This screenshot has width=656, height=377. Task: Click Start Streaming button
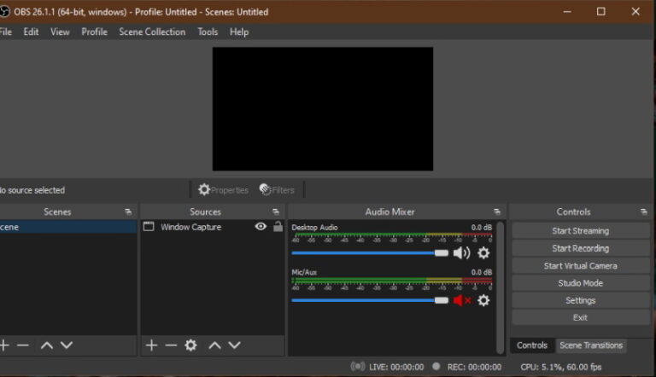click(580, 230)
